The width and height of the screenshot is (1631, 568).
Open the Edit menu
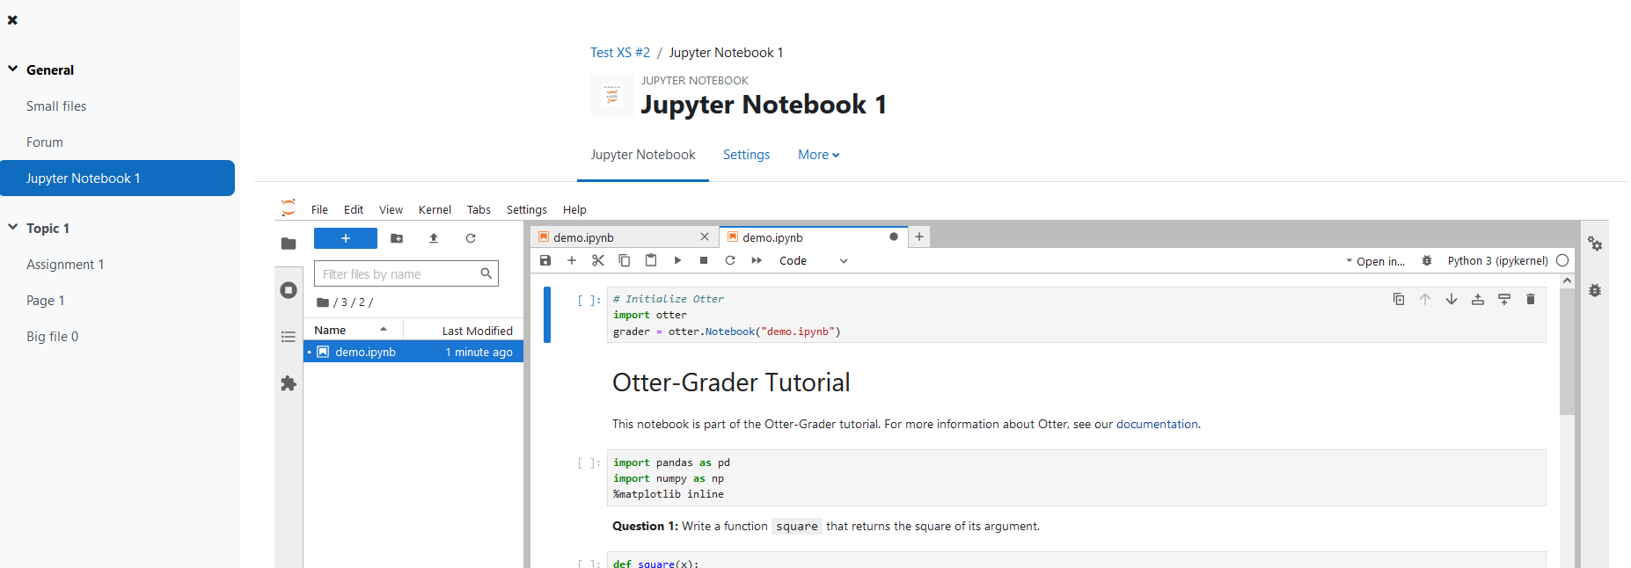354,210
